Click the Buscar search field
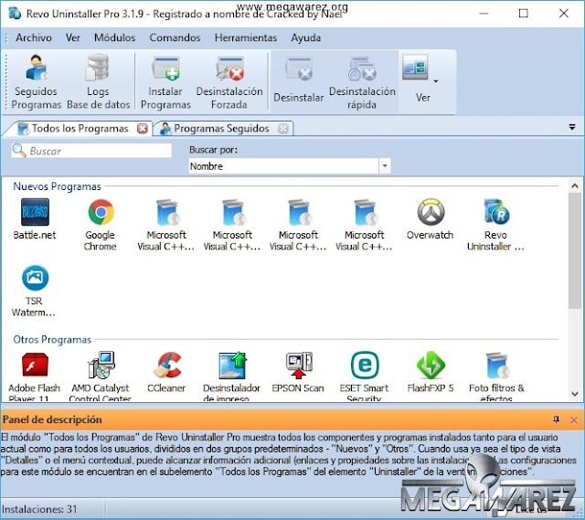 click(91, 151)
